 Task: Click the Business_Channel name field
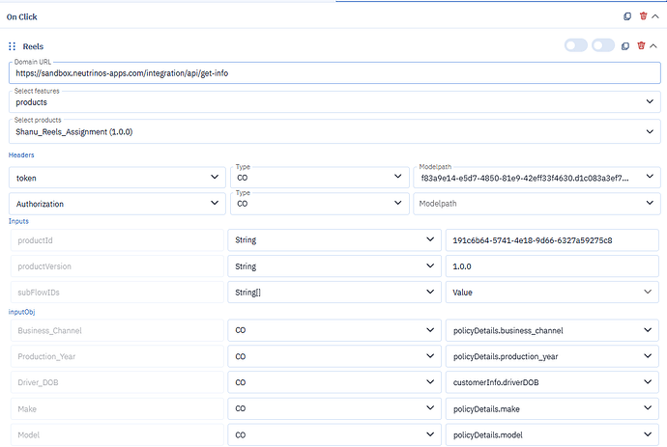coord(117,330)
